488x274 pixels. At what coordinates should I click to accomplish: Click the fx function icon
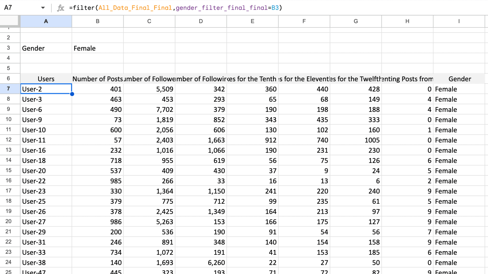[x=60, y=8]
